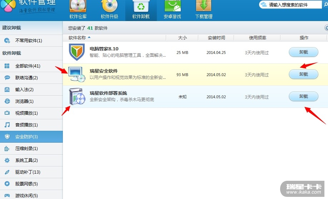Click the 音频播放 music note icon
This screenshot has width=328, height=199.
click(7, 125)
